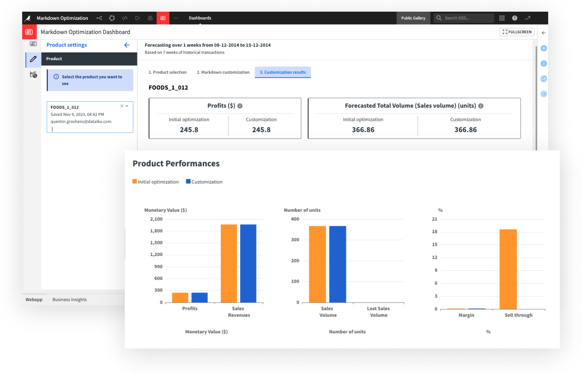Image resolution: width=582 pixels, height=373 pixels.
Task: Open the timeline clock icon in right rail
Action: pos(544,94)
